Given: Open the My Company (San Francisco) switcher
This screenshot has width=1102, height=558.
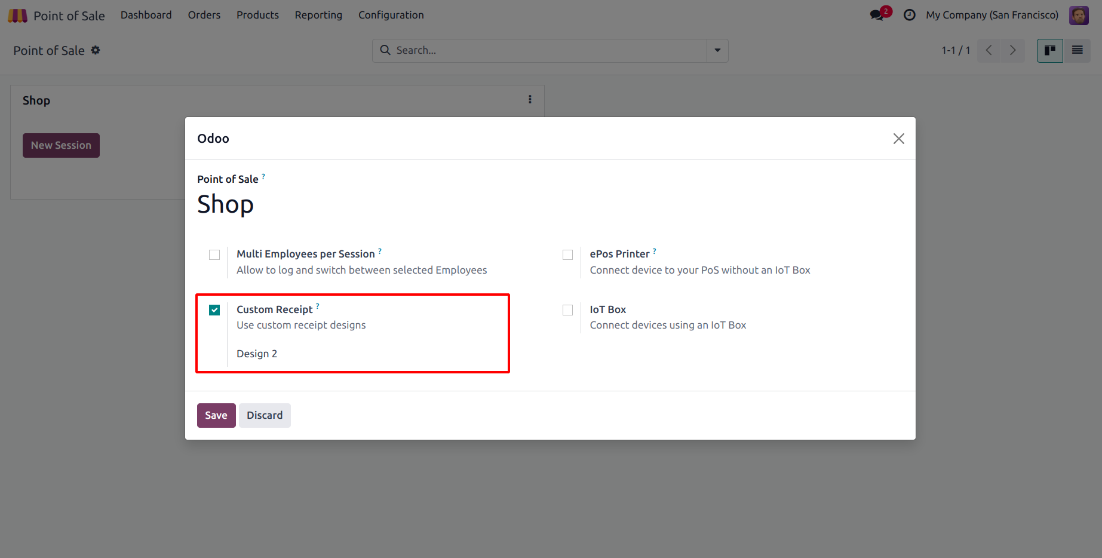Looking at the screenshot, I should coord(992,15).
